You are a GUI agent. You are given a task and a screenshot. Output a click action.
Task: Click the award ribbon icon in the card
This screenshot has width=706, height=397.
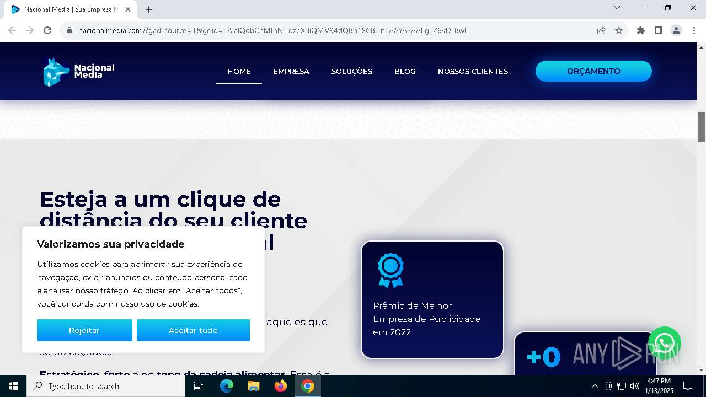click(x=391, y=270)
